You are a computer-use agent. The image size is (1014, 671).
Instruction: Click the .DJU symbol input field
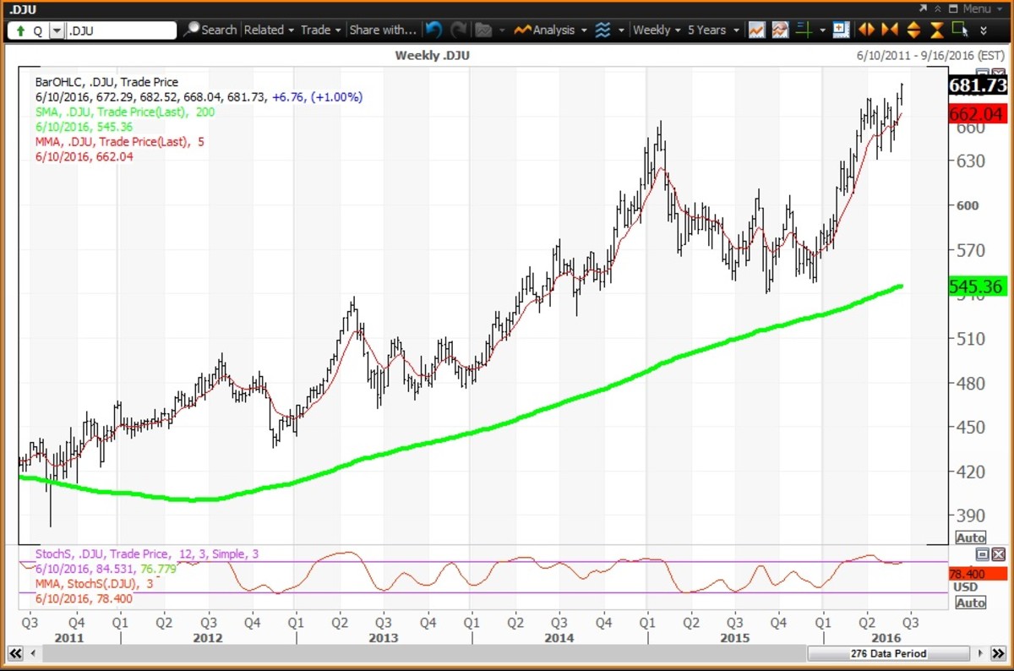(121, 30)
